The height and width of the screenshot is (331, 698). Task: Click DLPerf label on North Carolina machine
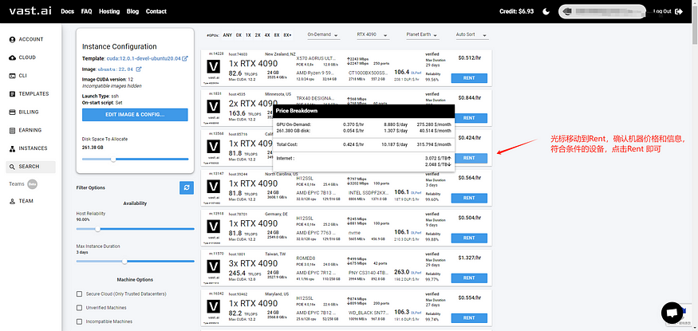point(416,193)
